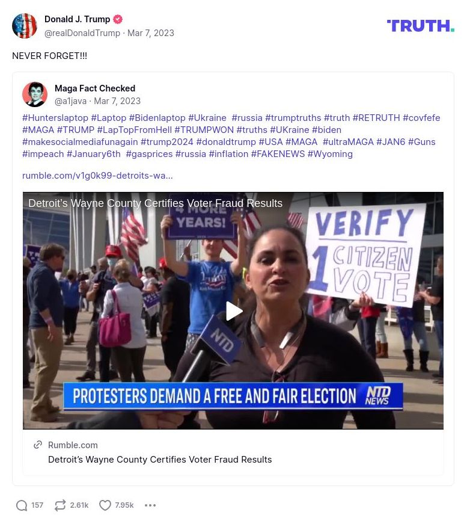Click the red verified badge
This screenshot has height=524, width=467.
coord(117,19)
